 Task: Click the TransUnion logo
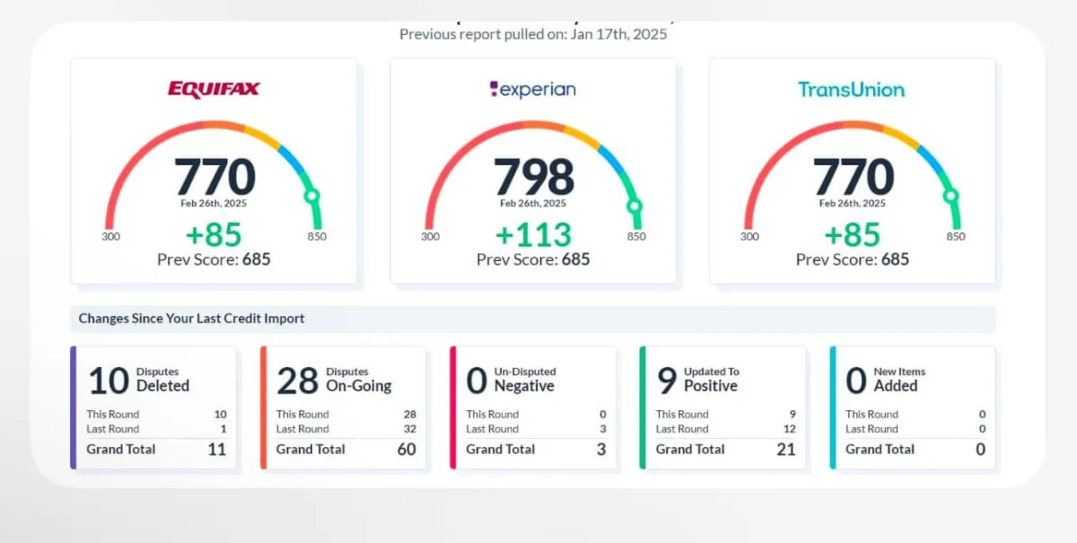tap(852, 89)
